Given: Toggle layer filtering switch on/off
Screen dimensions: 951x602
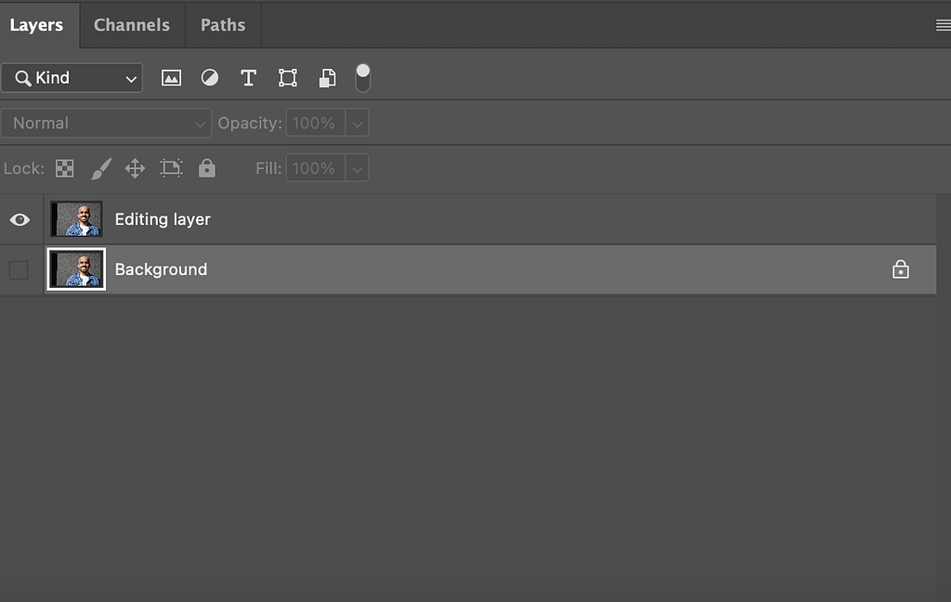Looking at the screenshot, I should click(x=363, y=78).
